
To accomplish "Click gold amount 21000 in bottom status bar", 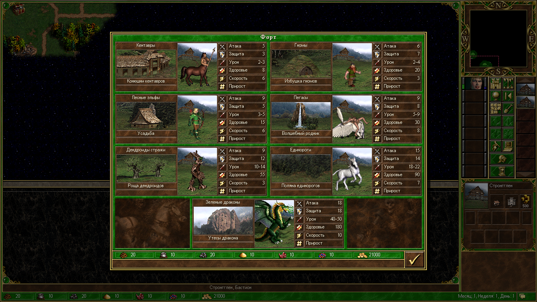I will tap(219, 296).
